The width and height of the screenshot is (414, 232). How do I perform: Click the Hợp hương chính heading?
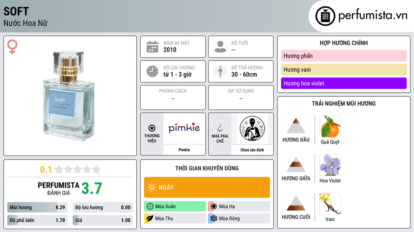[x=344, y=43]
